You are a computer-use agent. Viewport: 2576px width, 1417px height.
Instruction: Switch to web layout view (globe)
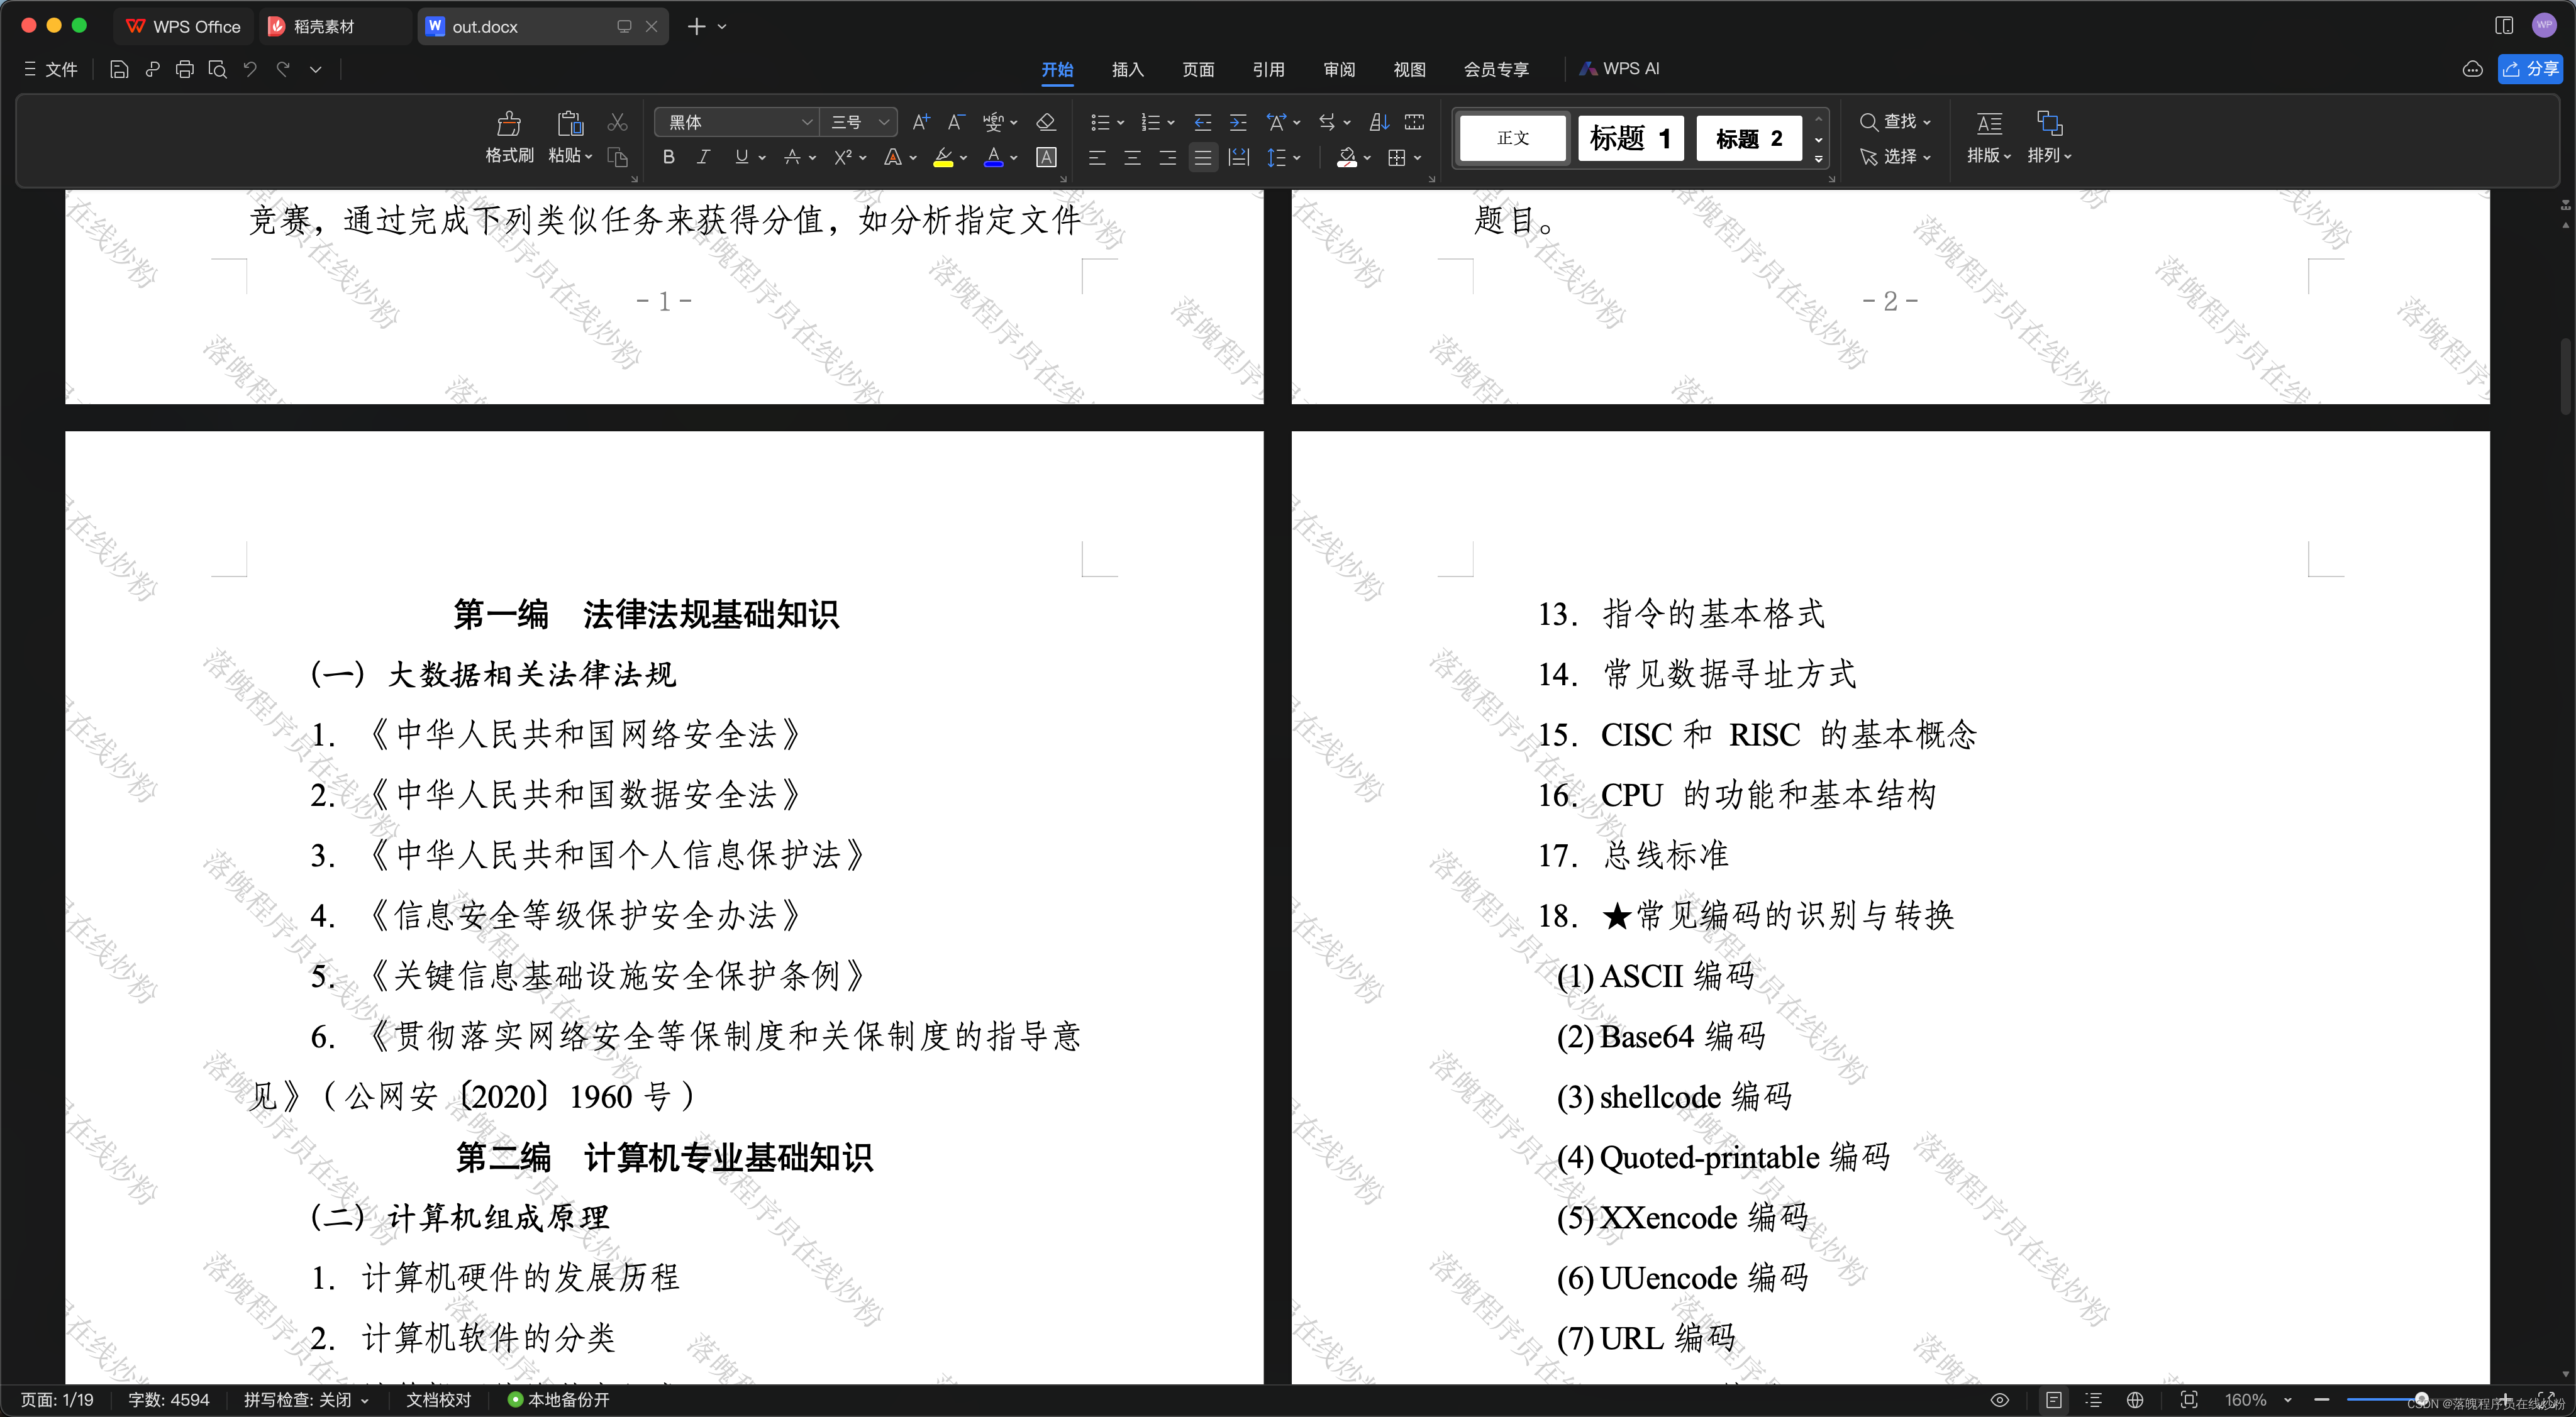coord(2135,1400)
